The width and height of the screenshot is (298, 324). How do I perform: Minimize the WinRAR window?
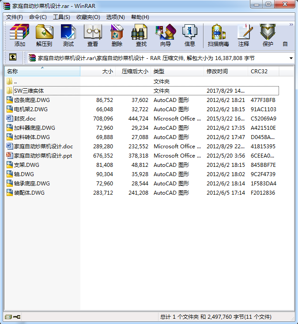[257, 4]
